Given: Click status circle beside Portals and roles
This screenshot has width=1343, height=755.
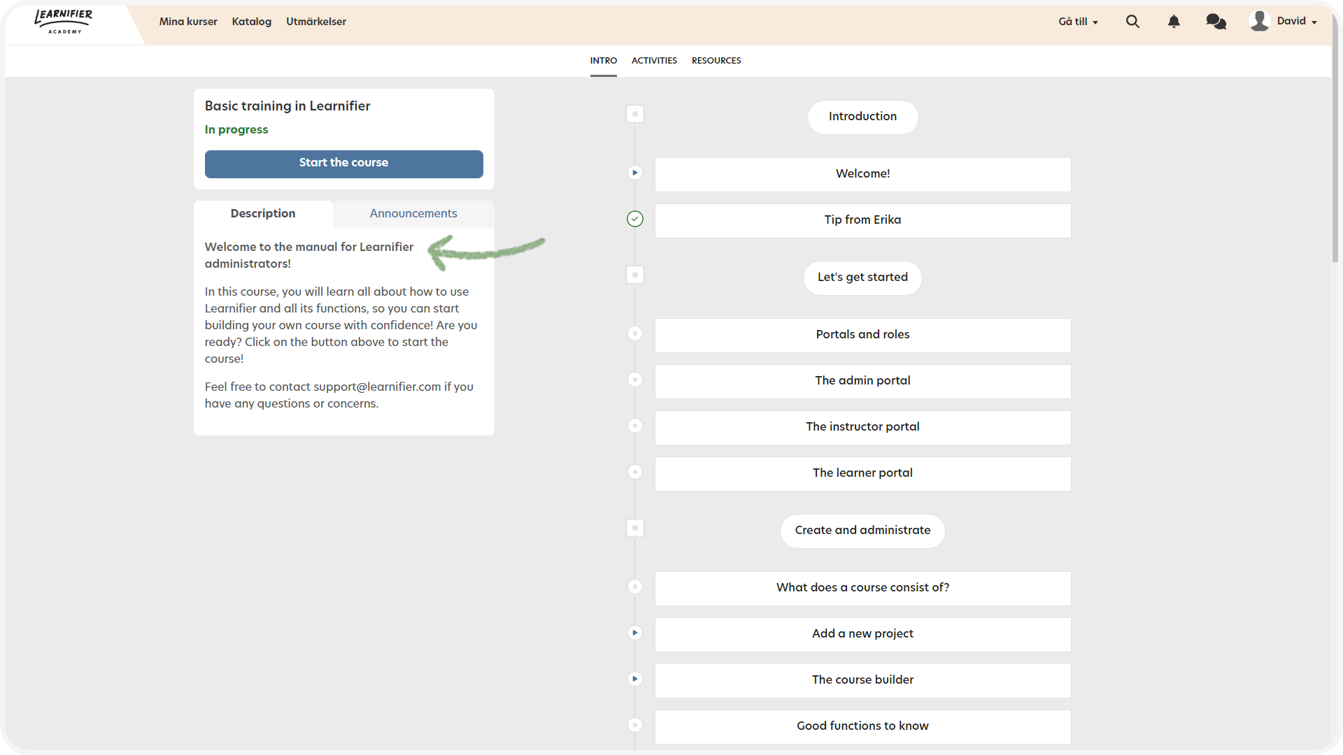Looking at the screenshot, I should click(635, 334).
